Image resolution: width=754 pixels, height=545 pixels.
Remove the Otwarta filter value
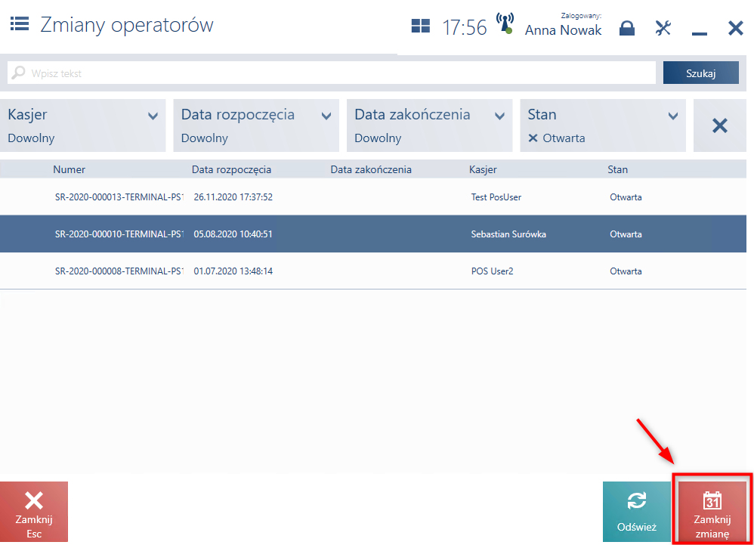(533, 138)
